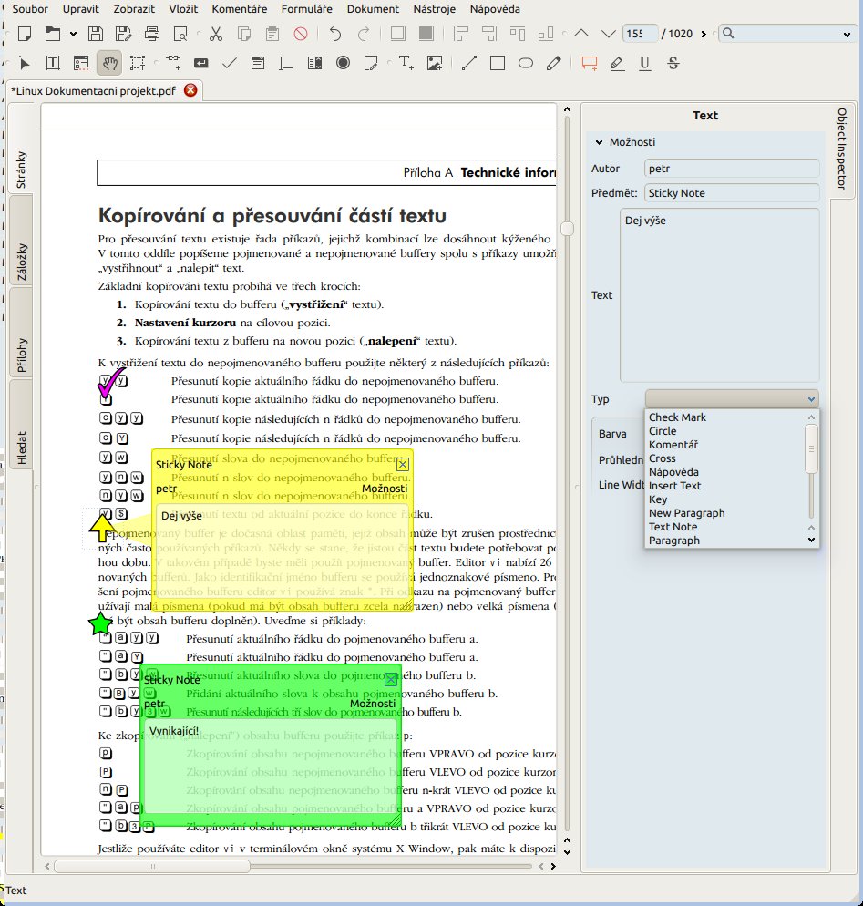Open the Typ combo box

pyautogui.click(x=731, y=398)
